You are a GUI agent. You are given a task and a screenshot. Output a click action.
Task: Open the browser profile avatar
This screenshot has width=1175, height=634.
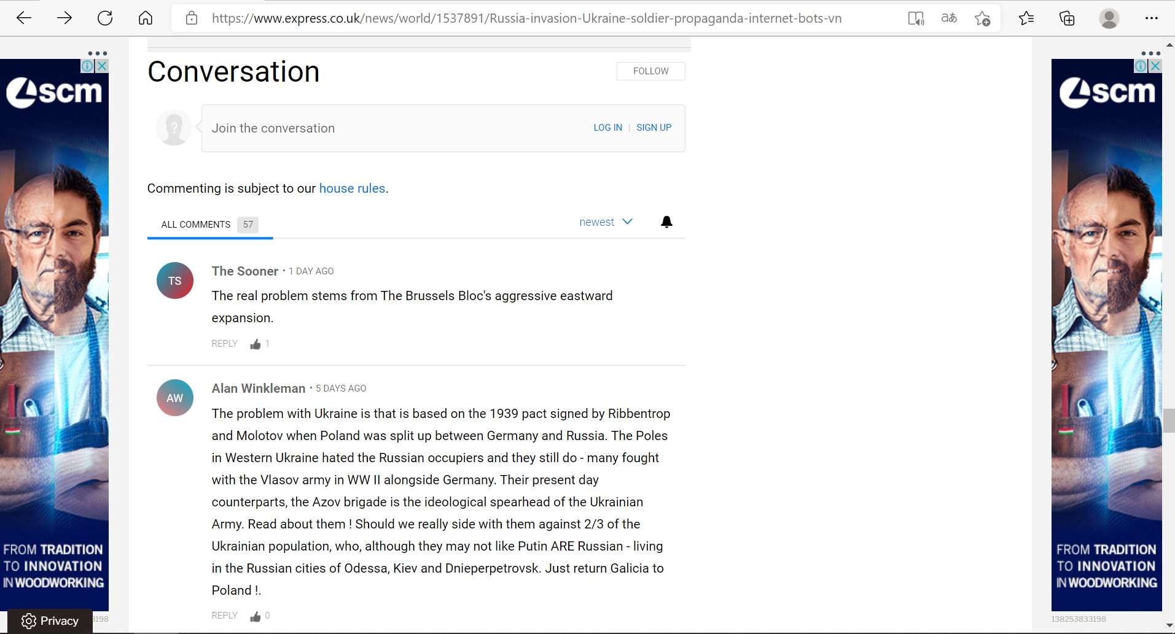click(1109, 18)
